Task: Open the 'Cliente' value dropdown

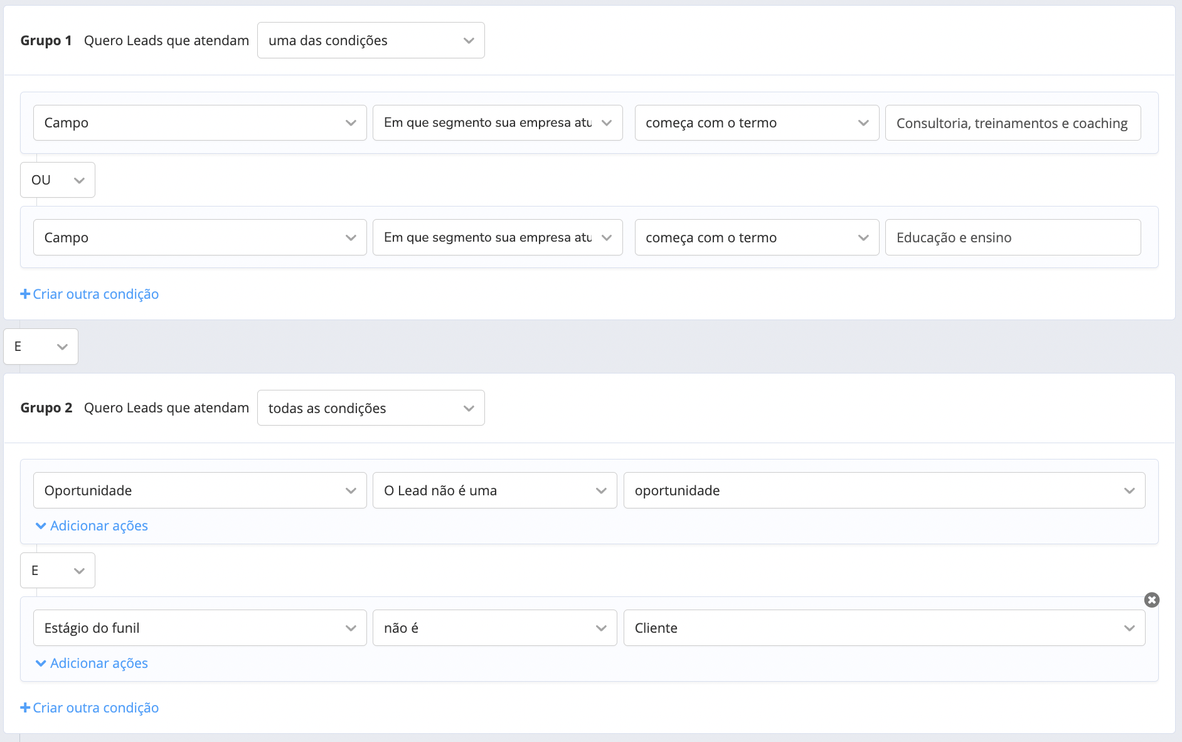Action: click(x=884, y=628)
